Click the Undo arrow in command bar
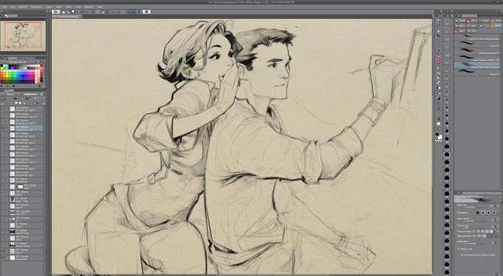 (x=82, y=12)
